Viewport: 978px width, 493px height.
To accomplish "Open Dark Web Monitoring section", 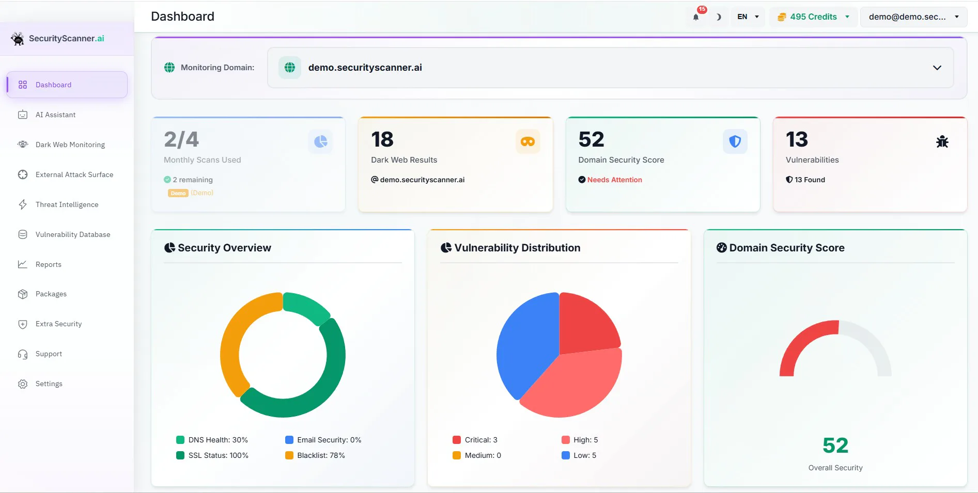I will coord(67,145).
